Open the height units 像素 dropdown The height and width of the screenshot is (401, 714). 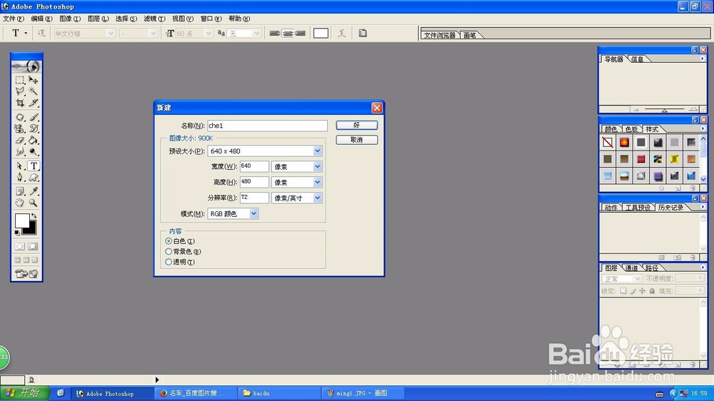click(318, 182)
